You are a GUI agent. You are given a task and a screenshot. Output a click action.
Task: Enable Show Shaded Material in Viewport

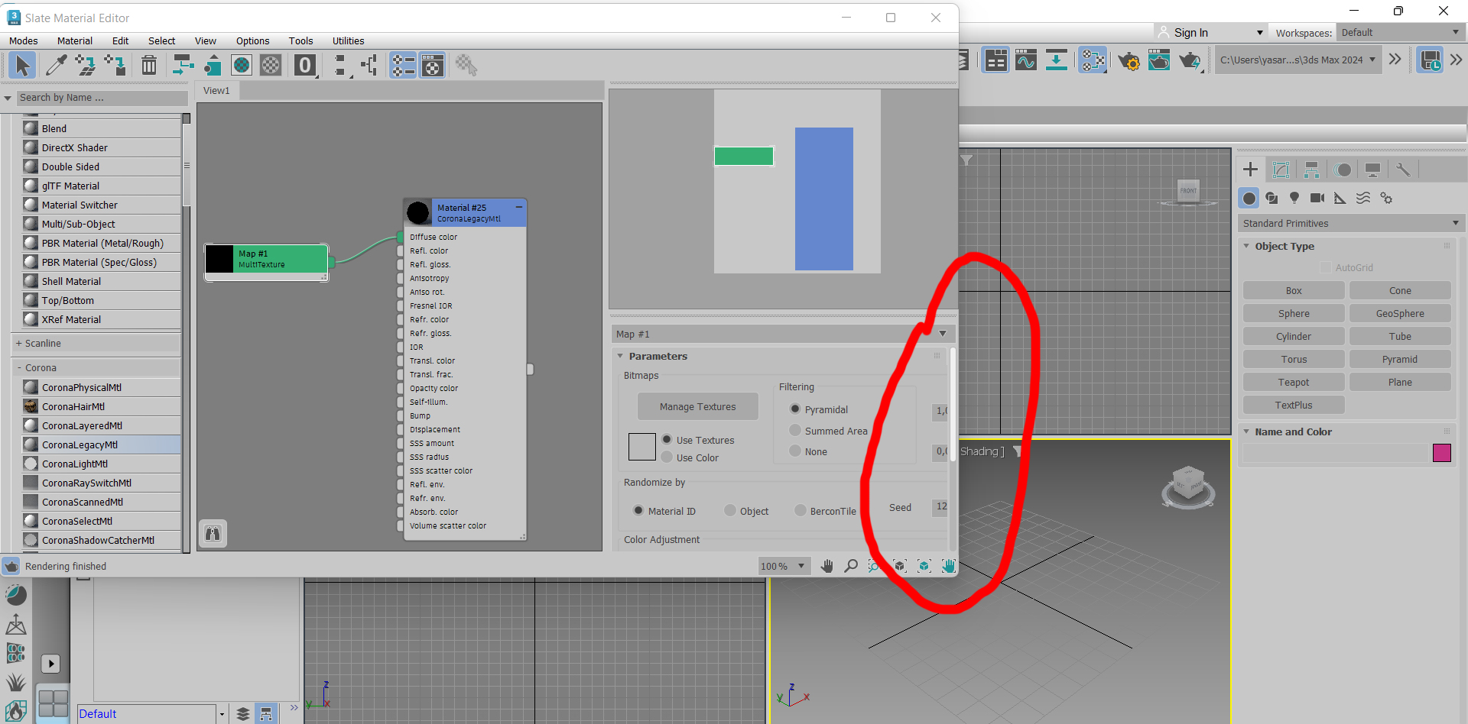point(242,65)
